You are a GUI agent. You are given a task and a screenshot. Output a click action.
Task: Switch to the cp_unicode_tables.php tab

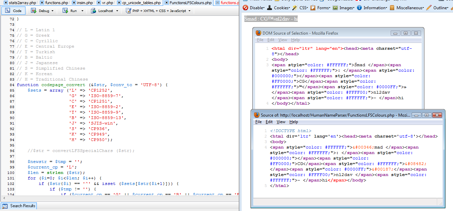(x=141, y=3)
